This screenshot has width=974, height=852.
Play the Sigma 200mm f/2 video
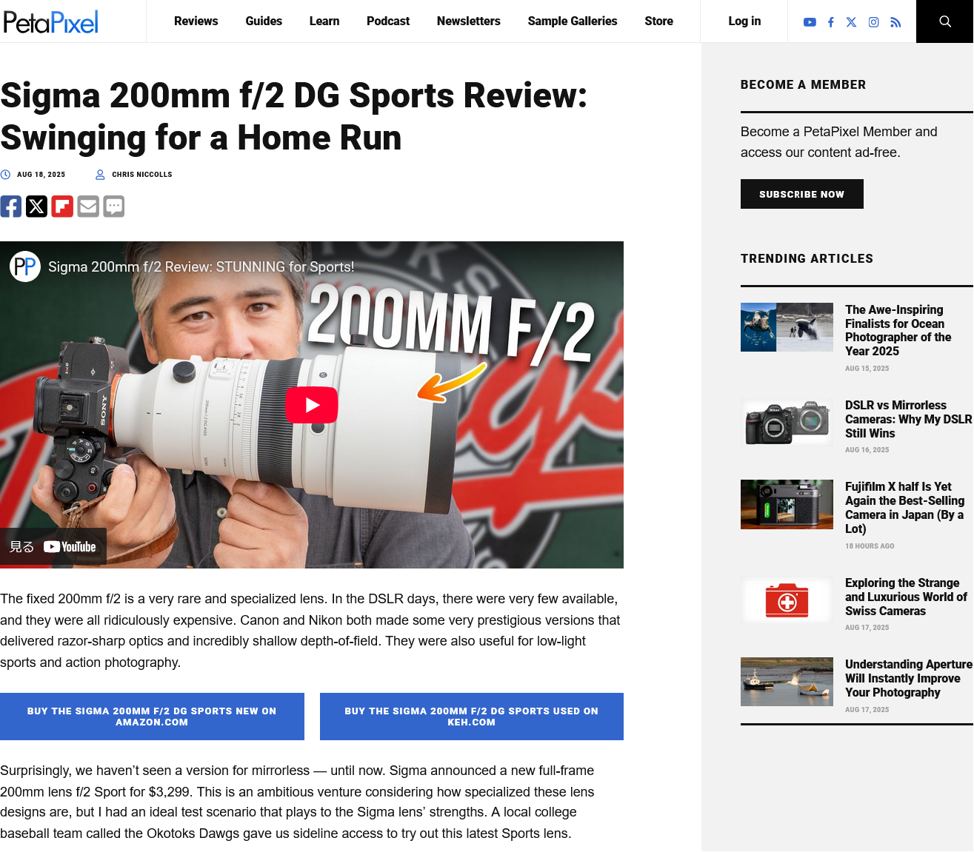coord(312,405)
